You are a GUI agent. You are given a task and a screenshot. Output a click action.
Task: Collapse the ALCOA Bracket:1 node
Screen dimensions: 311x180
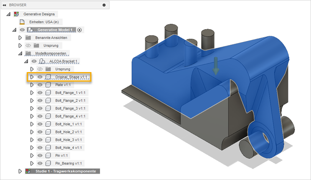(26, 61)
